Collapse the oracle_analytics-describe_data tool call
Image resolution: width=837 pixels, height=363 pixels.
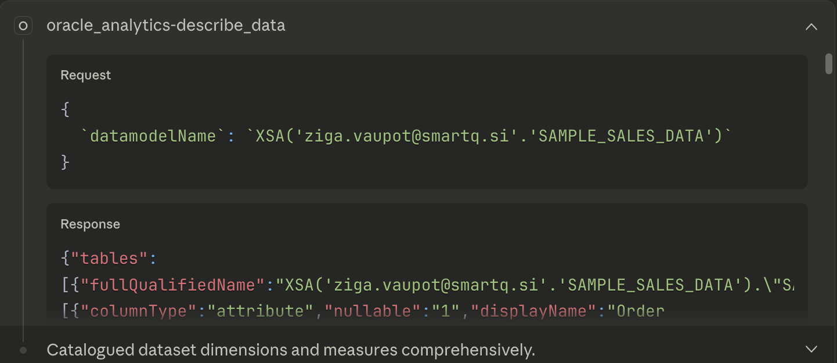pyautogui.click(x=812, y=26)
